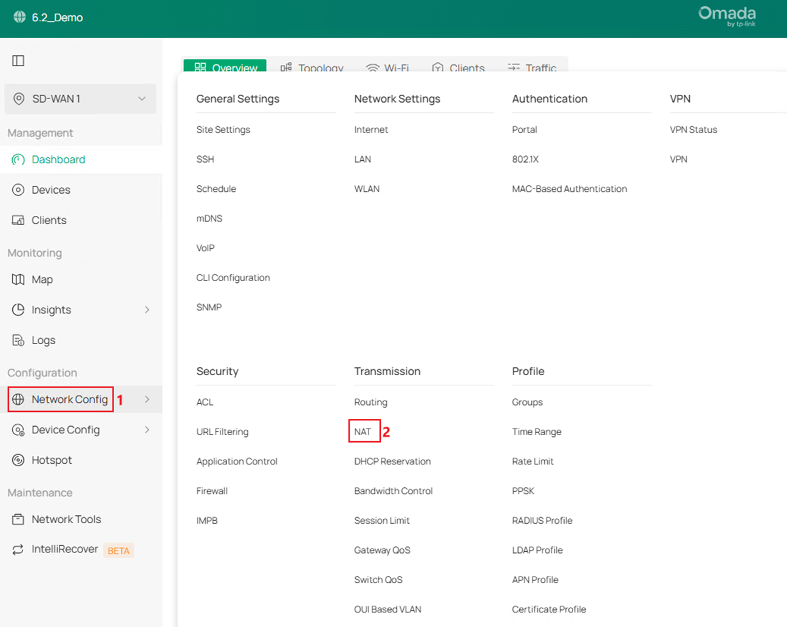Click the Map monitoring icon
This screenshot has height=627, width=787.
point(19,279)
